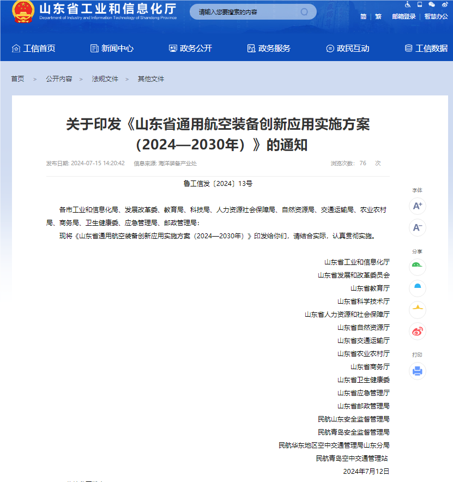Open 政务服务 navigation item
The height and width of the screenshot is (482, 453).
pos(269,49)
